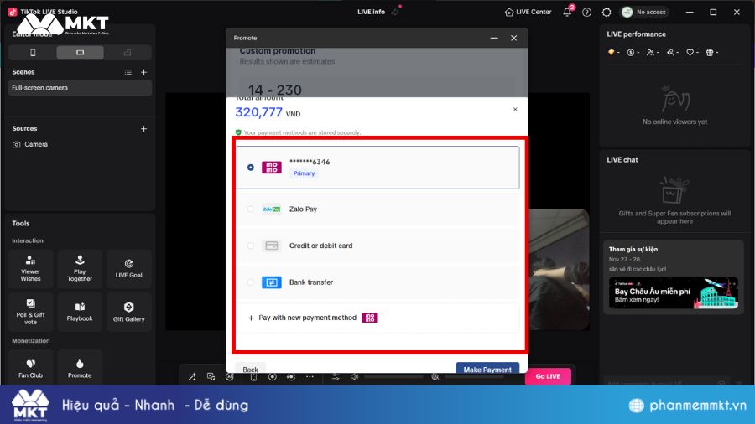Click the Make Payment button
This screenshot has width=755, height=424.
pyautogui.click(x=487, y=370)
